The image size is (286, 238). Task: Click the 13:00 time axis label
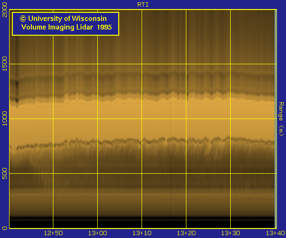[97, 233]
